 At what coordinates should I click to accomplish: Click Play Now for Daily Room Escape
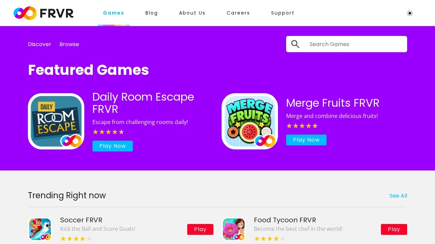112,146
